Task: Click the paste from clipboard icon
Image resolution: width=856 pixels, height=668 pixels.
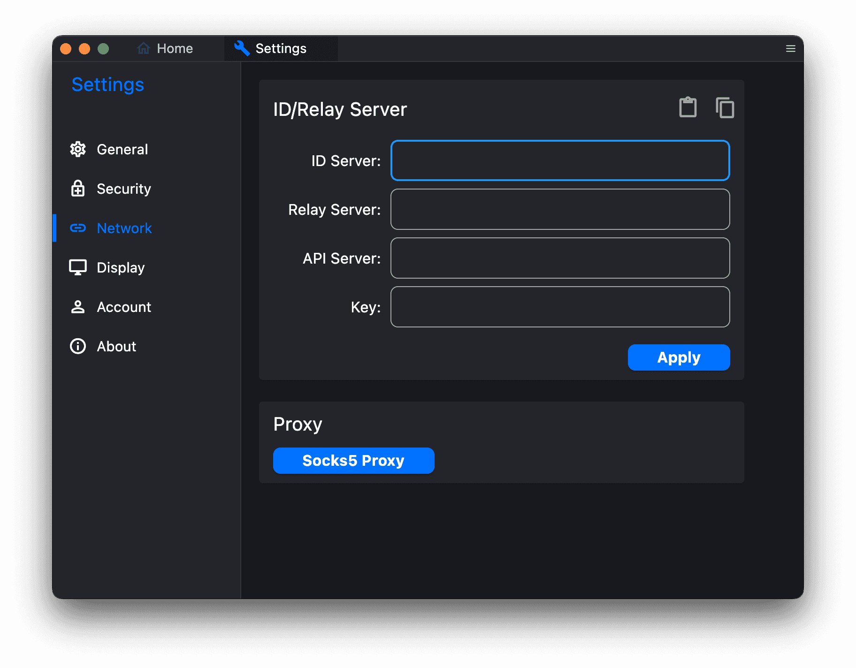Action: point(688,107)
